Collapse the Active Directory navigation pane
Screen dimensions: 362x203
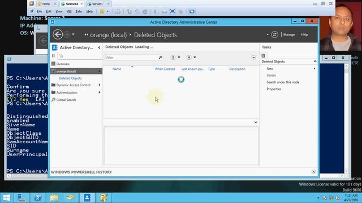(x=100, y=47)
